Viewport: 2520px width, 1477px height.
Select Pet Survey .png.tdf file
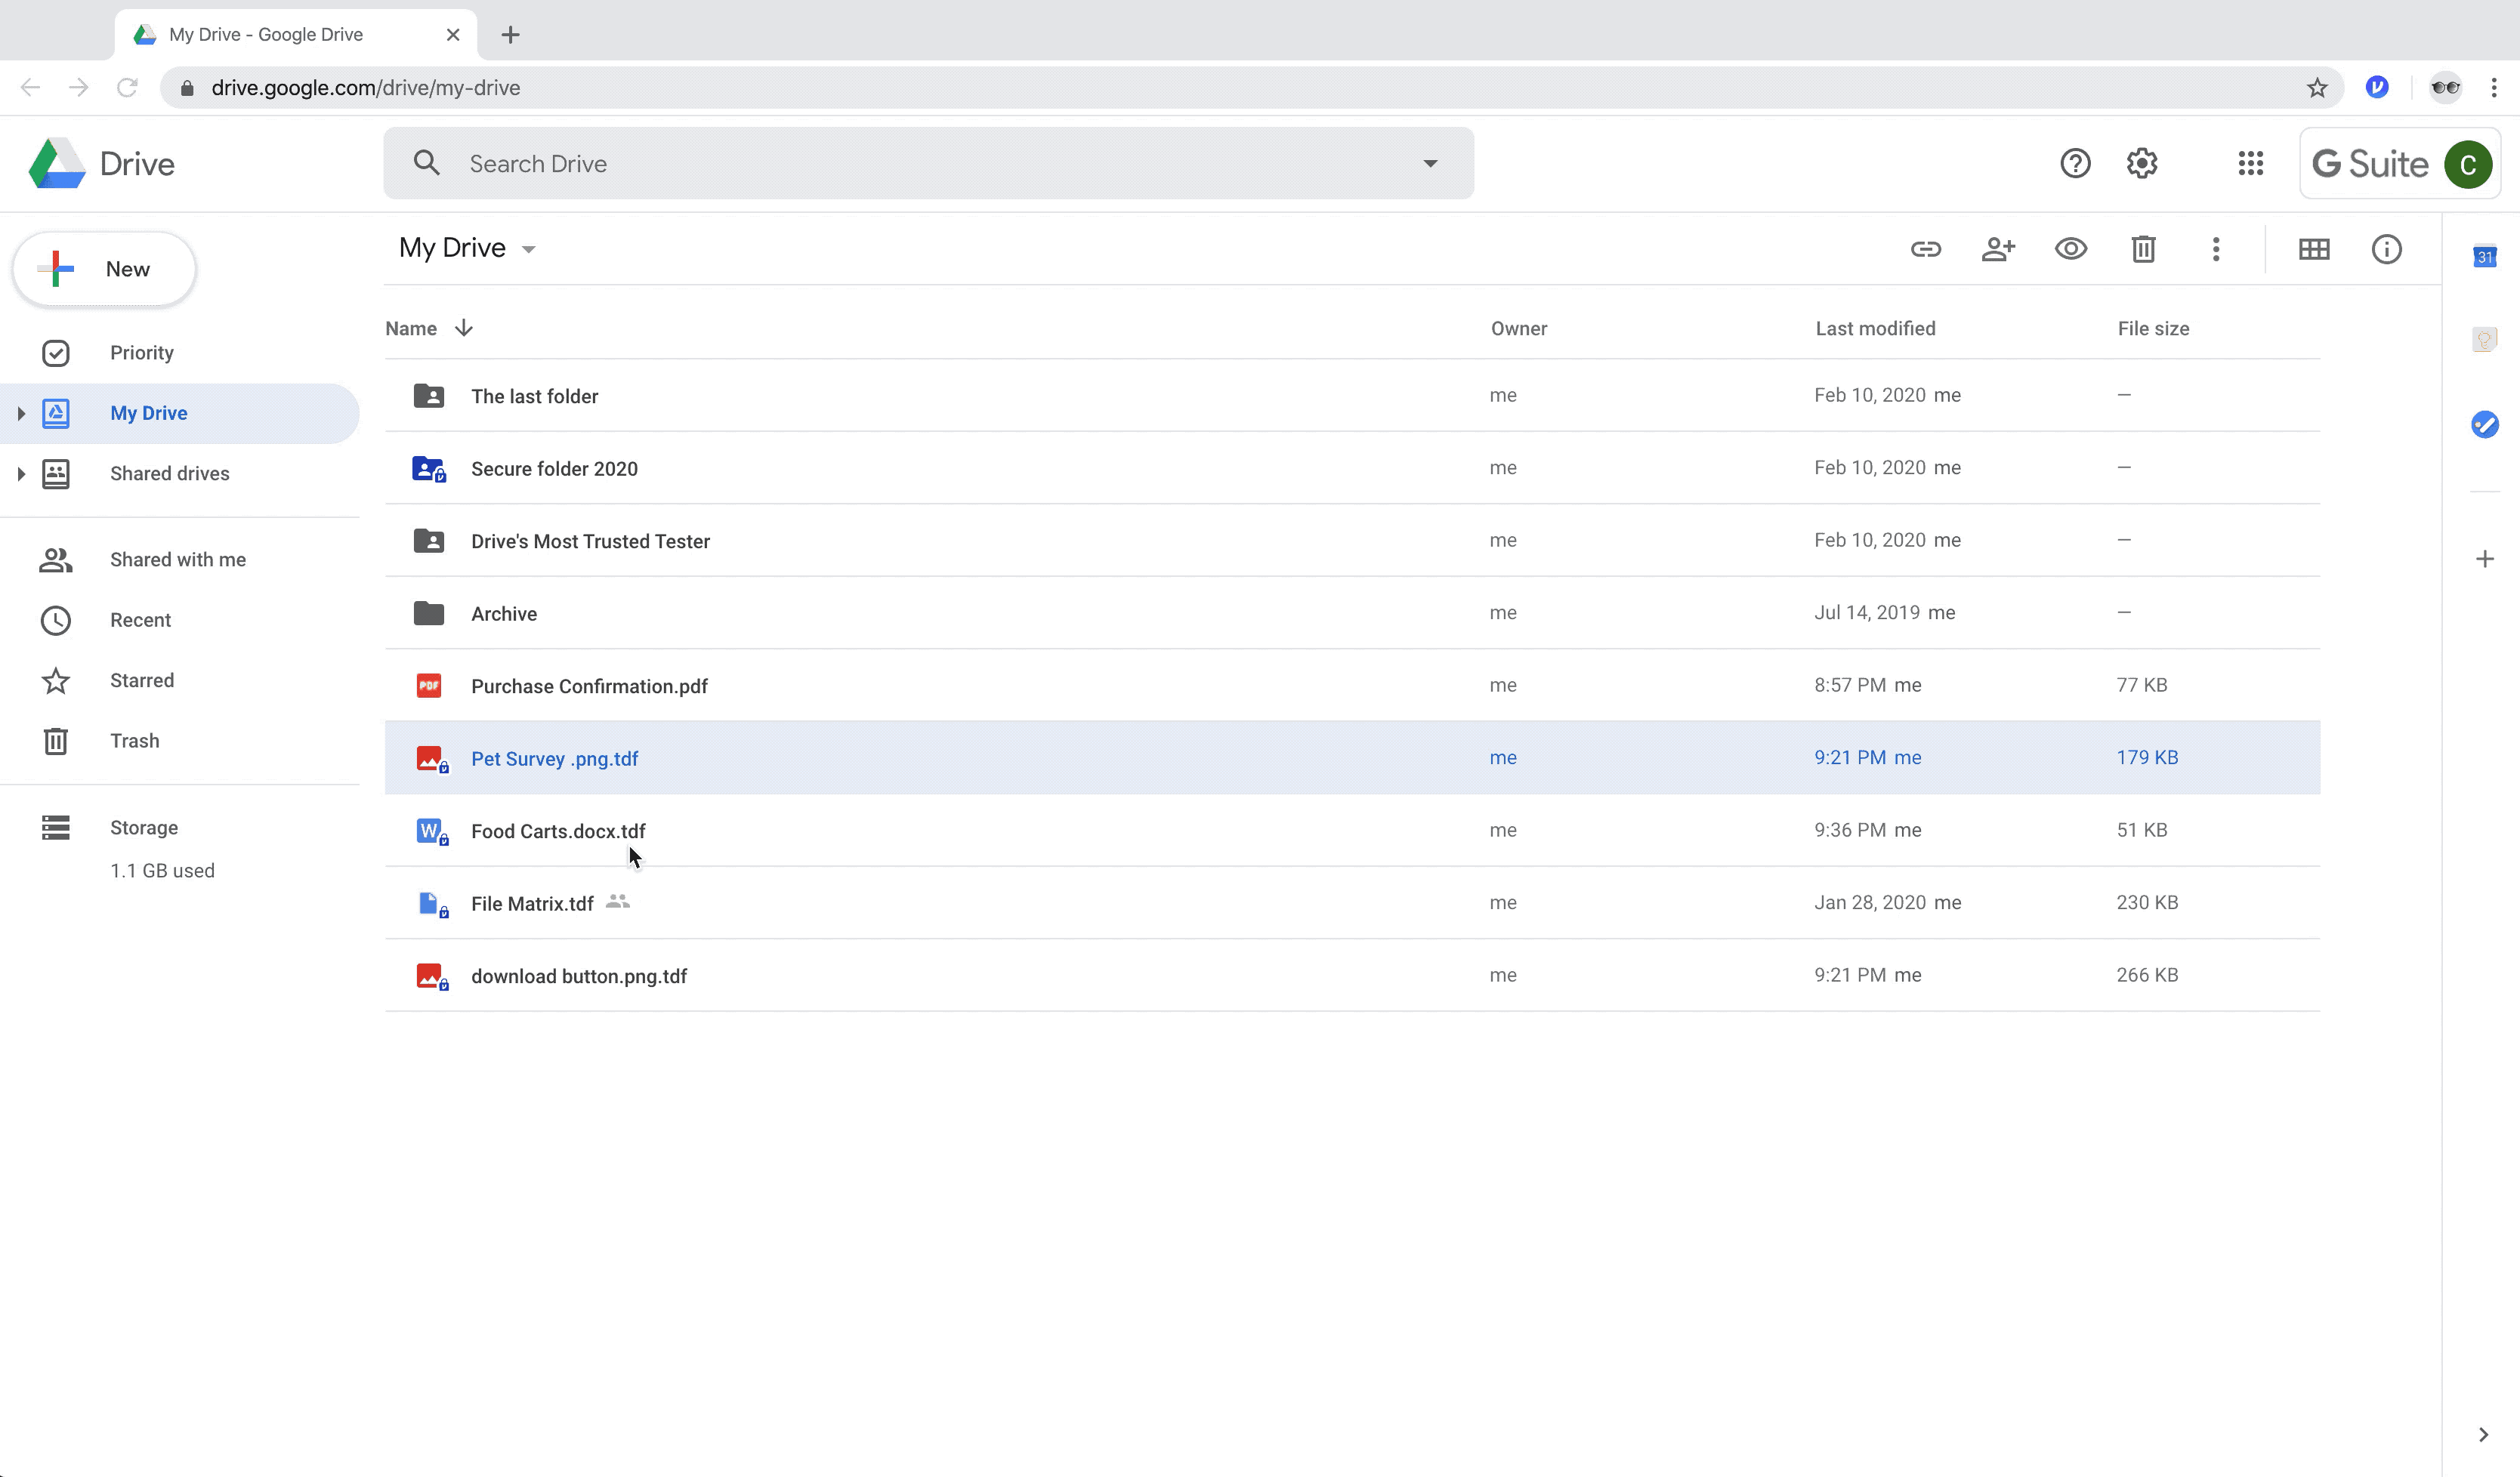(x=1352, y=758)
